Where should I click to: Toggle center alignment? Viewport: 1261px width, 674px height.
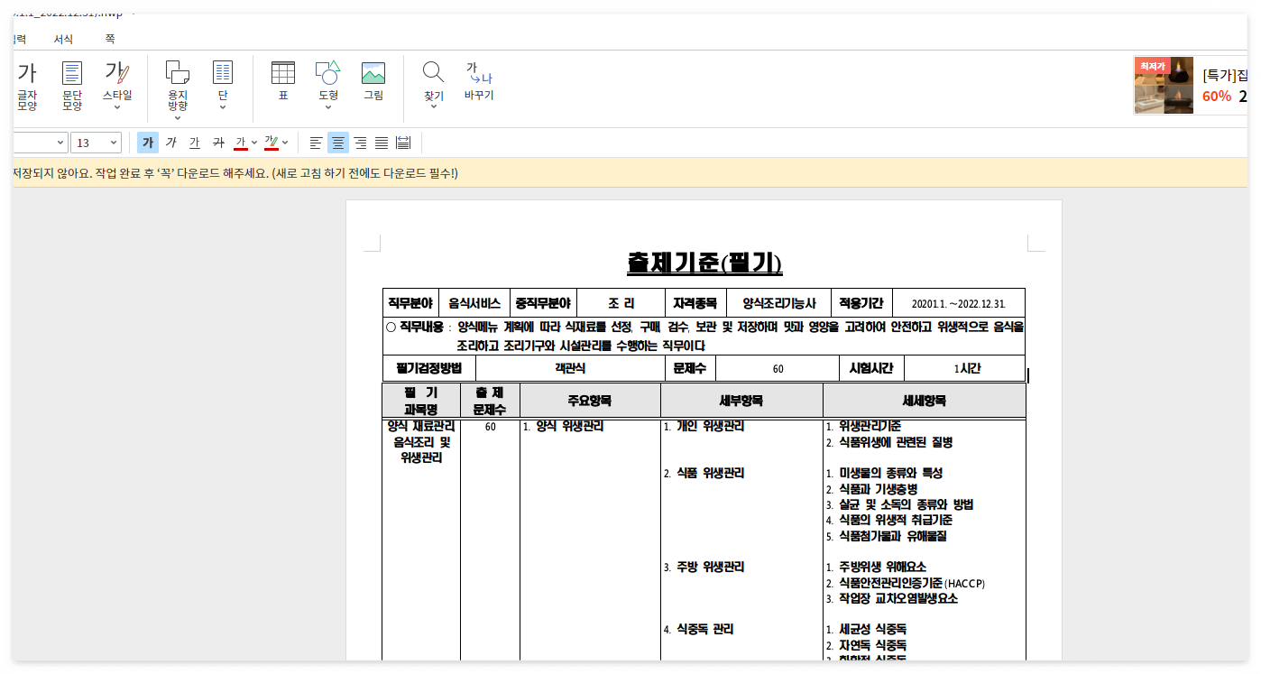338,143
